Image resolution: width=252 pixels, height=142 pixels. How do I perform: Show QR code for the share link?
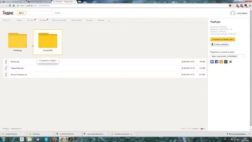pos(230,62)
